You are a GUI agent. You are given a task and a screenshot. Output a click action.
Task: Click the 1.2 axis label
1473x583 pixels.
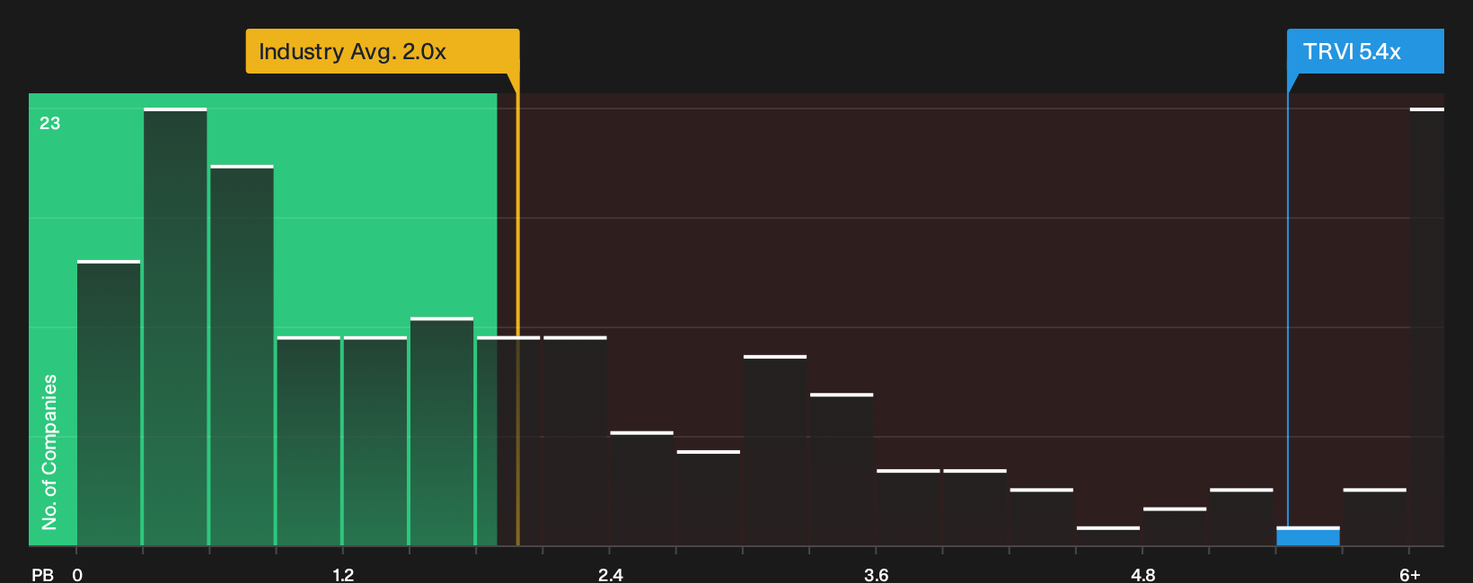coord(343,574)
